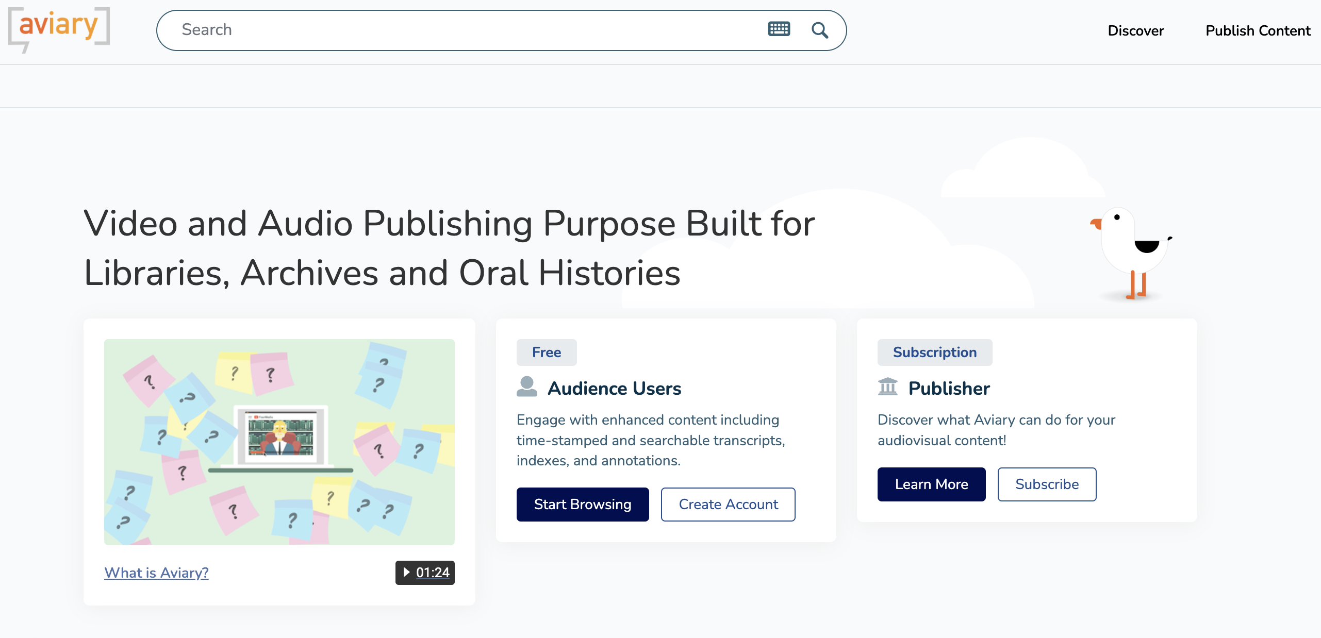Open the What is Aviary? link
Screen dimensions: 1321x638
coord(156,572)
